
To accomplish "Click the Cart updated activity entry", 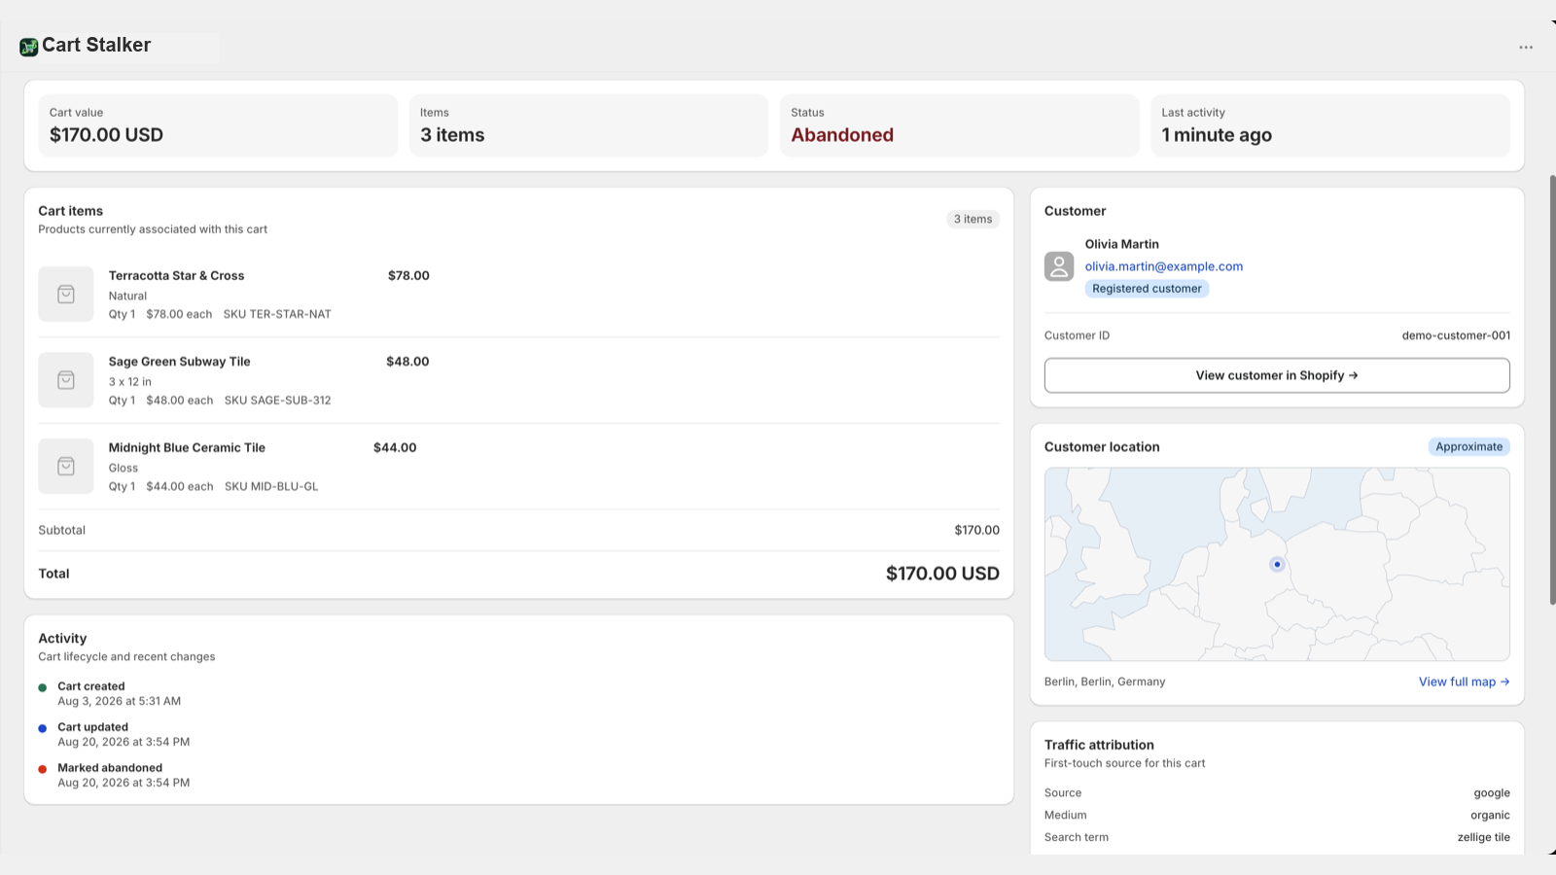I will click(124, 734).
